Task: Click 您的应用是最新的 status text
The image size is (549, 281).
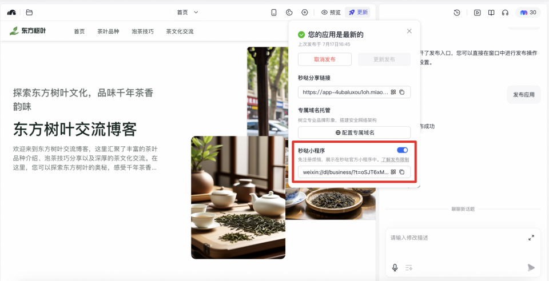Action: coord(336,35)
